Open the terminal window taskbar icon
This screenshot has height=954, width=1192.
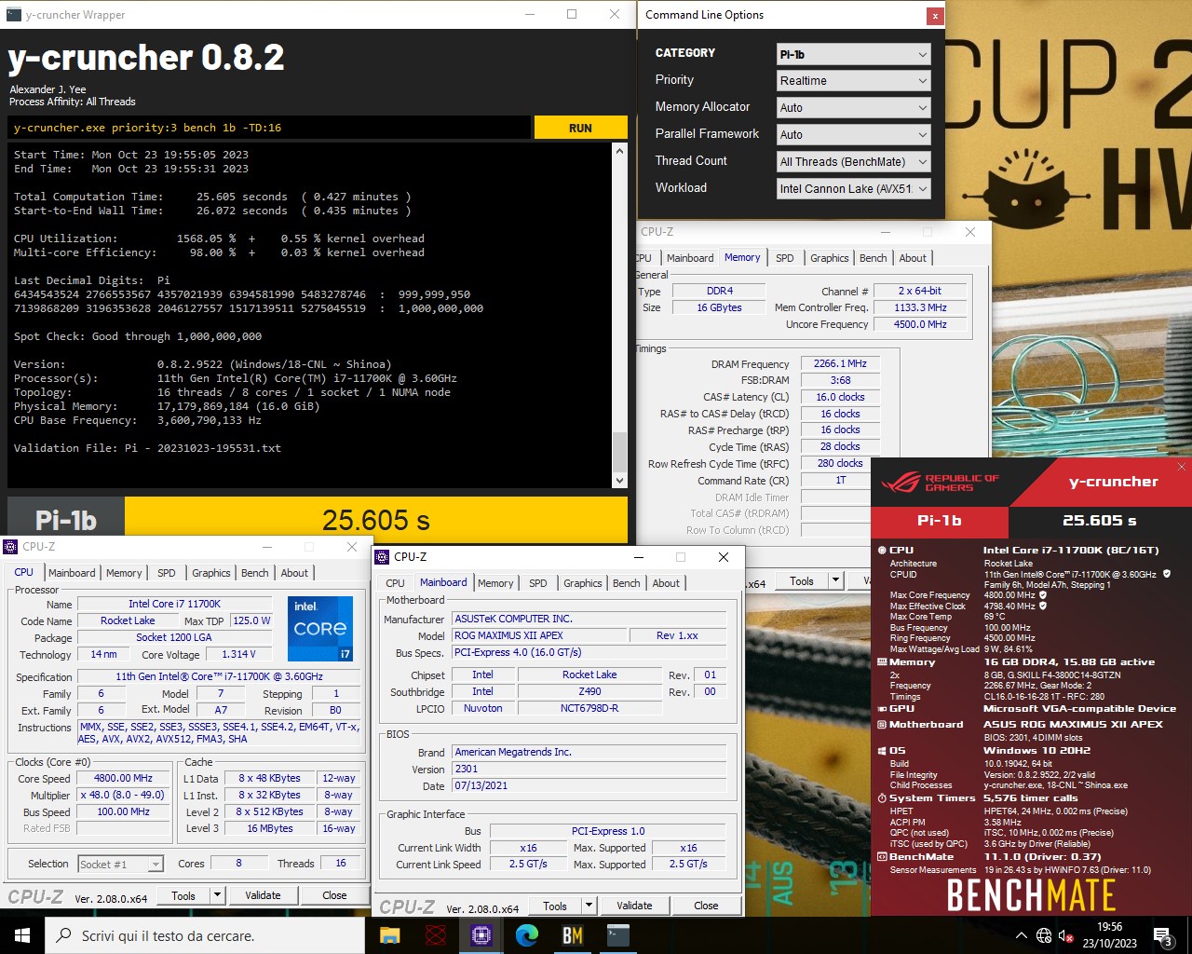(617, 935)
